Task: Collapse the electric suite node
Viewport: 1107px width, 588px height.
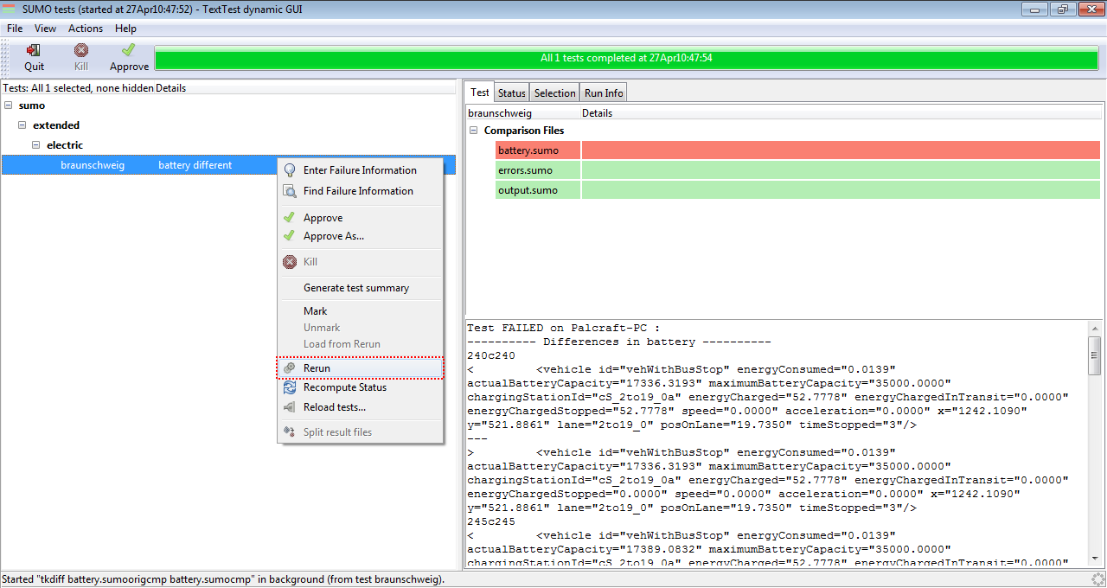Action: click(36, 145)
